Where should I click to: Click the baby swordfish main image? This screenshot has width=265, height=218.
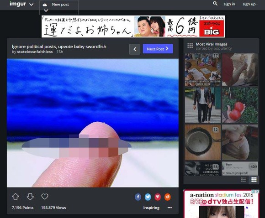(x=93, y=123)
